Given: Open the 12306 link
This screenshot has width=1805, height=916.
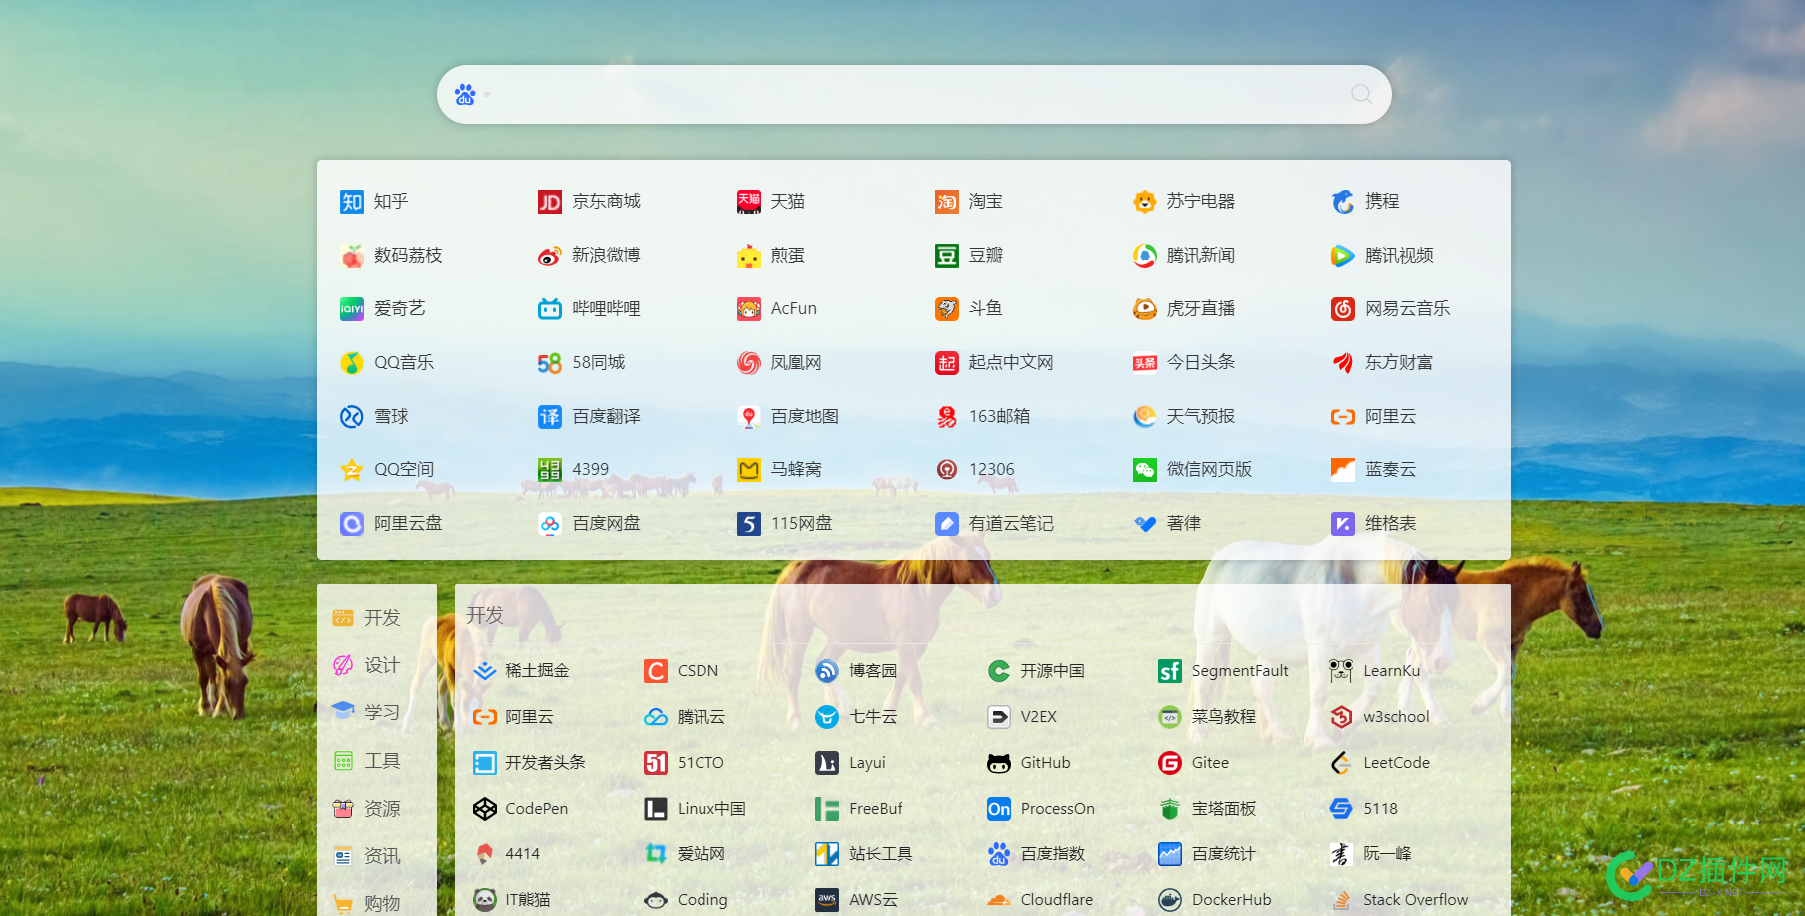Looking at the screenshot, I should click(975, 470).
